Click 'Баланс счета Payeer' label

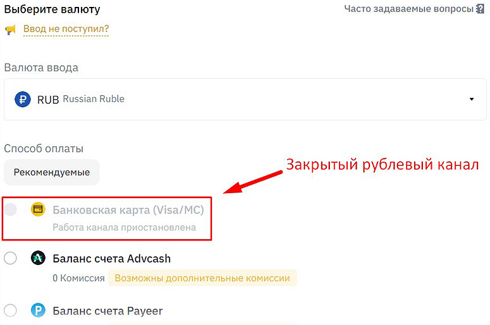click(107, 311)
